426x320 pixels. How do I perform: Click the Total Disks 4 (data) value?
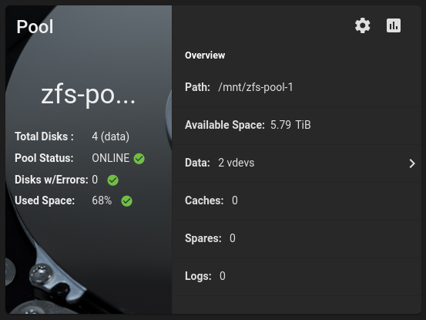pyautogui.click(x=111, y=136)
